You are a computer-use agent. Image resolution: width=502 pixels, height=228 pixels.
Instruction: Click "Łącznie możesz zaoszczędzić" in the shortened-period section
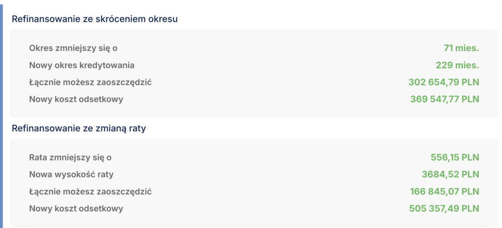(x=90, y=82)
